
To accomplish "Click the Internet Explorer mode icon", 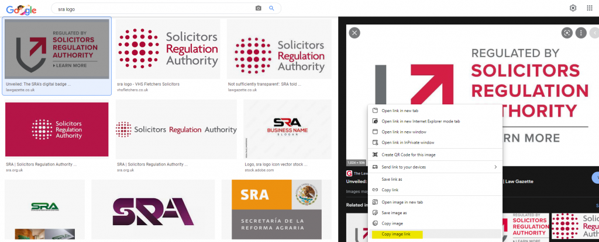I will point(375,121).
